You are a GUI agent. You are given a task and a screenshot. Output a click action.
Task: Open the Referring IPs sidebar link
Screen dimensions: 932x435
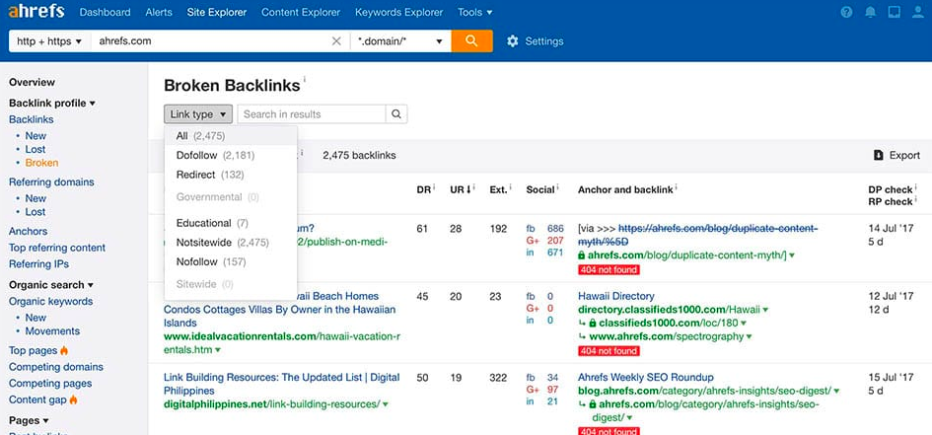[x=38, y=263]
